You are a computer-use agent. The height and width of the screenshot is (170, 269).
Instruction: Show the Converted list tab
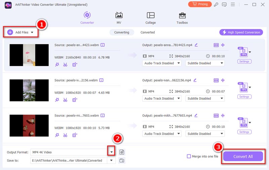148,32
